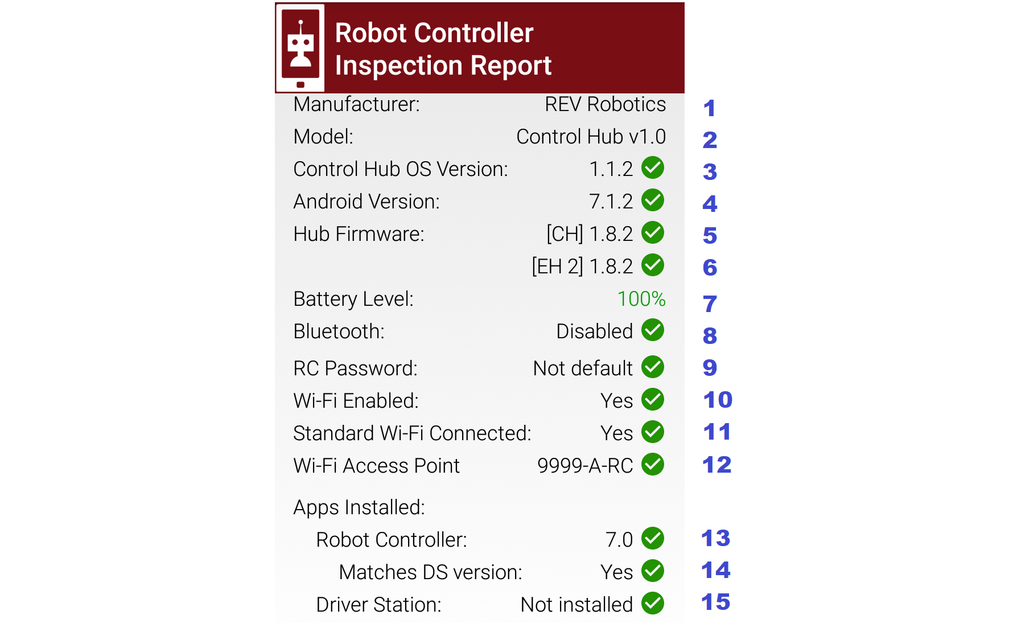Click the REV Robotics manufacturer value
The image size is (1009, 623).
click(605, 104)
